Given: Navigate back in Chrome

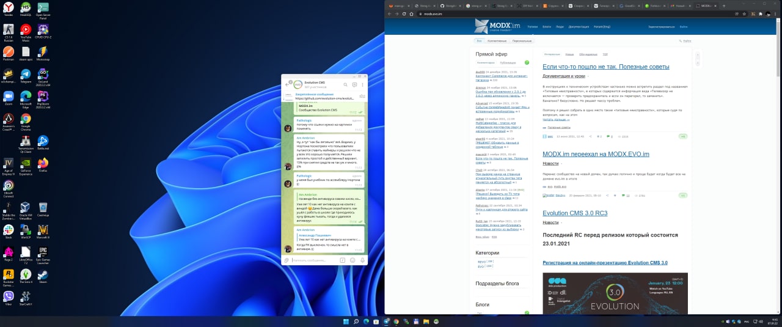Looking at the screenshot, I should point(390,13).
